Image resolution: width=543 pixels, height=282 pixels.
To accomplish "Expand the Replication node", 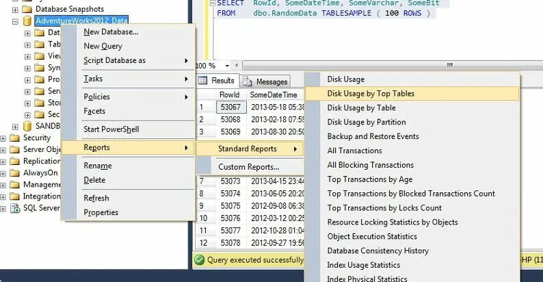I will click(3, 162).
